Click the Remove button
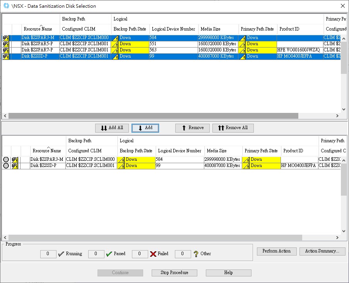 click(x=192, y=128)
